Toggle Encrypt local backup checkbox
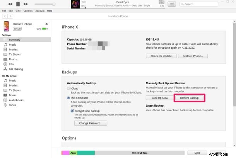This screenshot has height=158, width=236. point(72,111)
